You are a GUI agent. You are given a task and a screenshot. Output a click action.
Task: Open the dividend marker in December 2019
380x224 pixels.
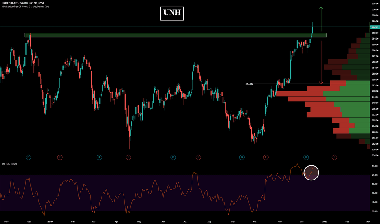pos(306,157)
